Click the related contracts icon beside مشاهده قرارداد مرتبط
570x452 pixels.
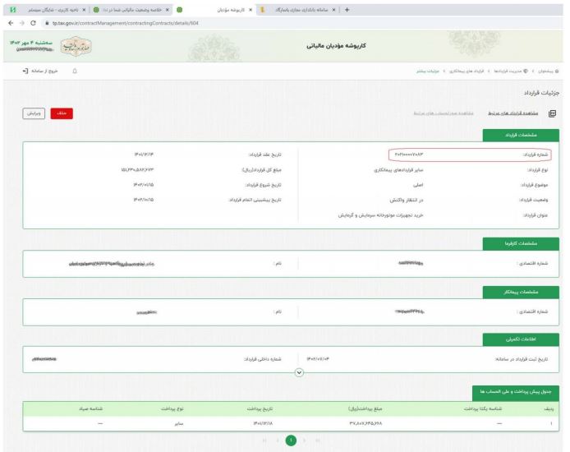(553, 114)
